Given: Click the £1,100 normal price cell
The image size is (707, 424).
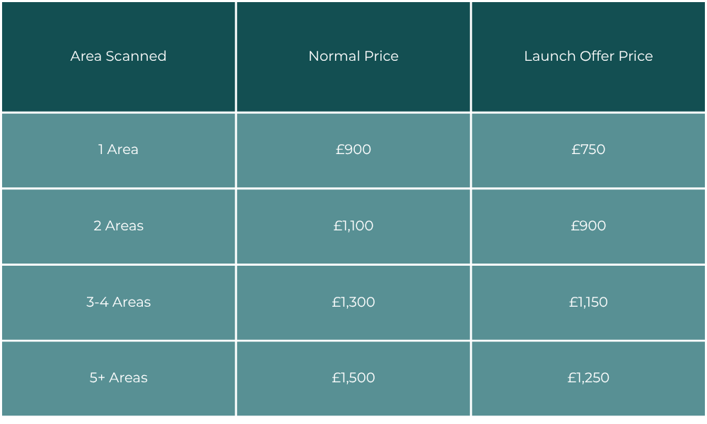Looking at the screenshot, I should (x=353, y=226).
